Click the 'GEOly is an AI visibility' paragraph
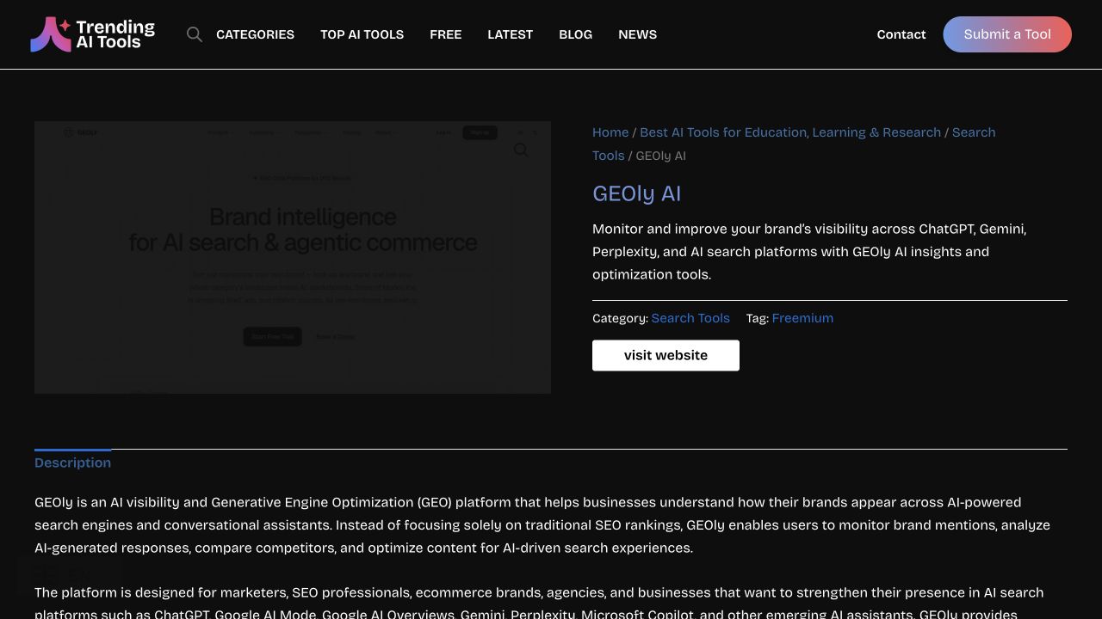Viewport: 1102px width, 619px height. 542,525
